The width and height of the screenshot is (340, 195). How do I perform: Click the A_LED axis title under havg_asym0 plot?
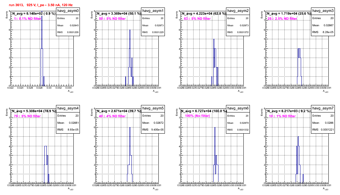(71, 91)
